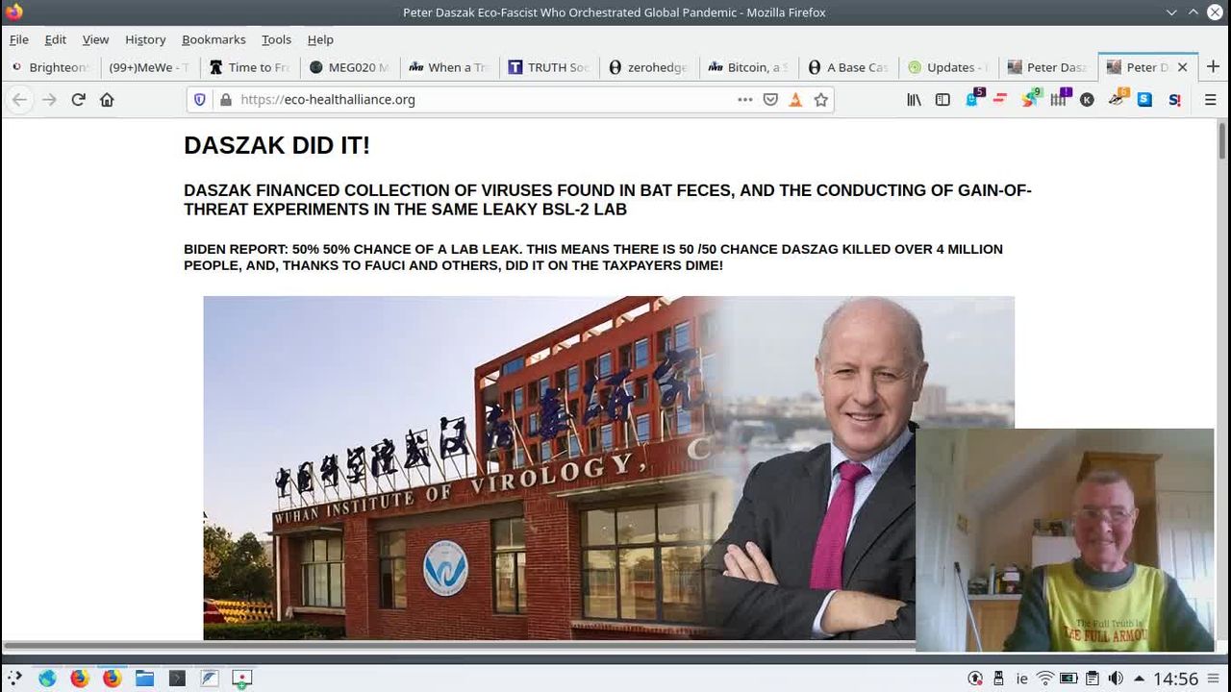Toggle Wi-Fi network panel in tray
The width and height of the screenshot is (1231, 692).
[1045, 679]
